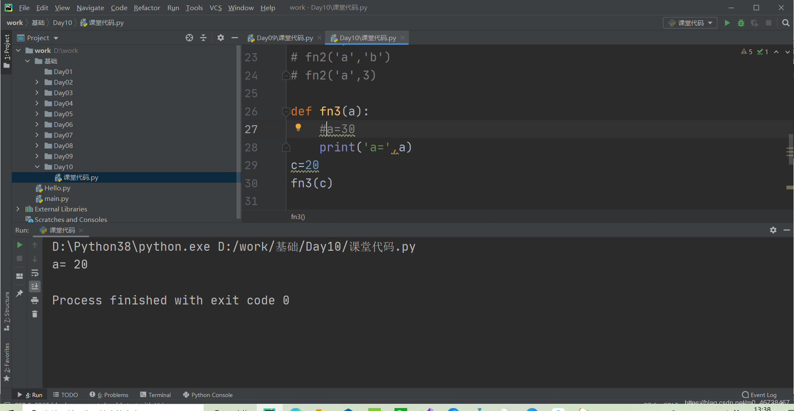794x411 pixels.
Task: Fold the fn3 function at line 26
Action: click(x=286, y=112)
